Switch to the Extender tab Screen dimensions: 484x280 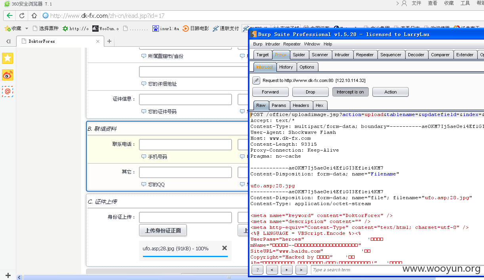point(465,55)
